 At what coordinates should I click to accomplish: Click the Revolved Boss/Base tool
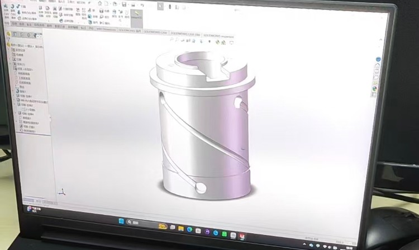coord(12,11)
